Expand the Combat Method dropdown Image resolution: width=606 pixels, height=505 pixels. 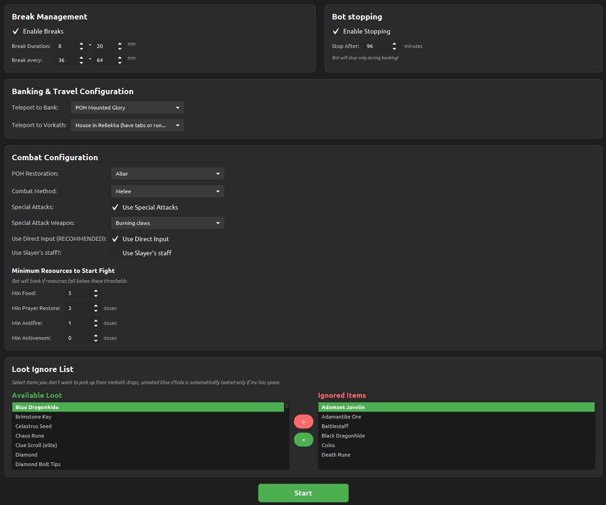pyautogui.click(x=167, y=191)
